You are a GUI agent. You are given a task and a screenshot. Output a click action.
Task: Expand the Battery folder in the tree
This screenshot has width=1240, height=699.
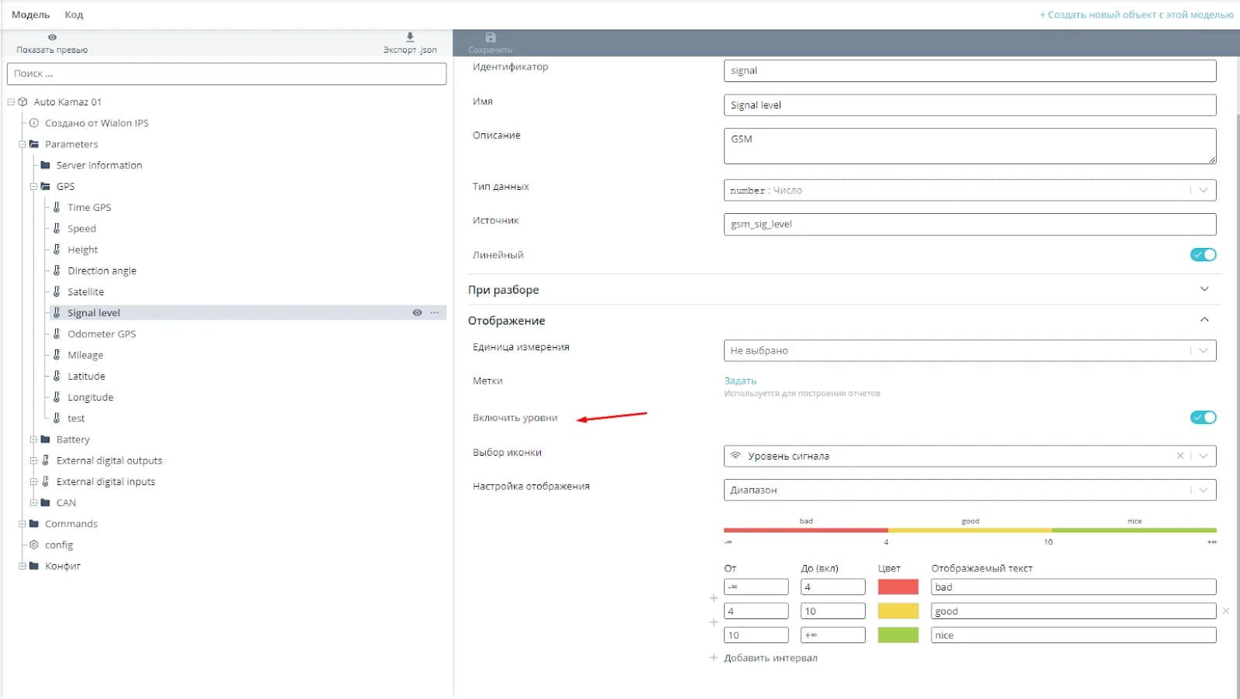click(x=33, y=439)
